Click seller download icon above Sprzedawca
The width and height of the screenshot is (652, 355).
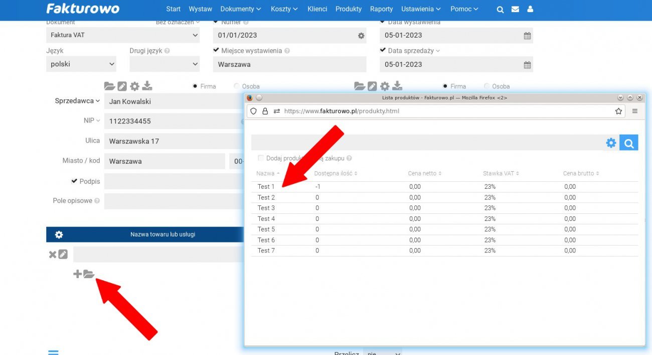click(x=147, y=86)
